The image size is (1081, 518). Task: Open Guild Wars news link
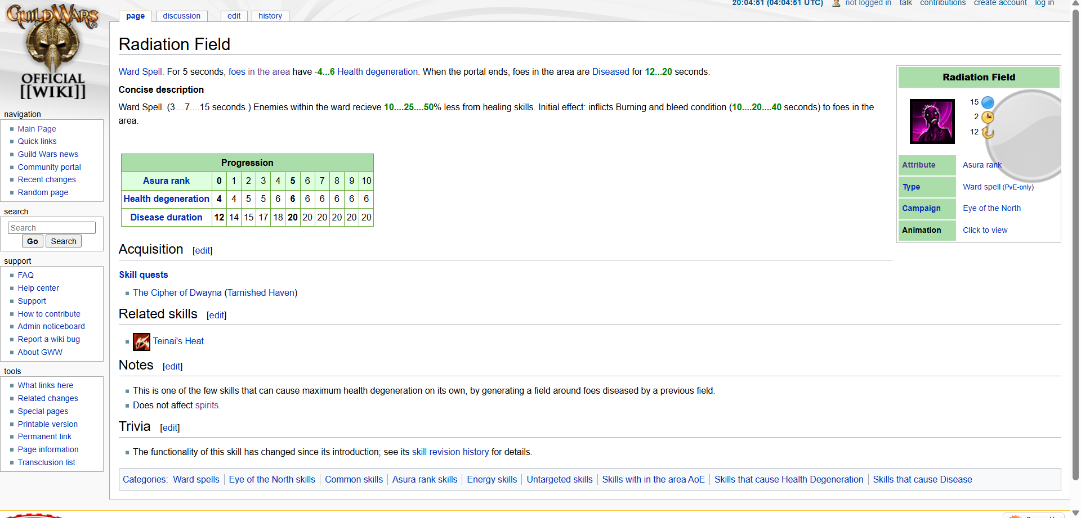(x=48, y=154)
